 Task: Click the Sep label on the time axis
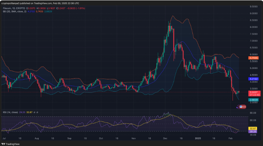pyautogui.click(x=69, y=139)
